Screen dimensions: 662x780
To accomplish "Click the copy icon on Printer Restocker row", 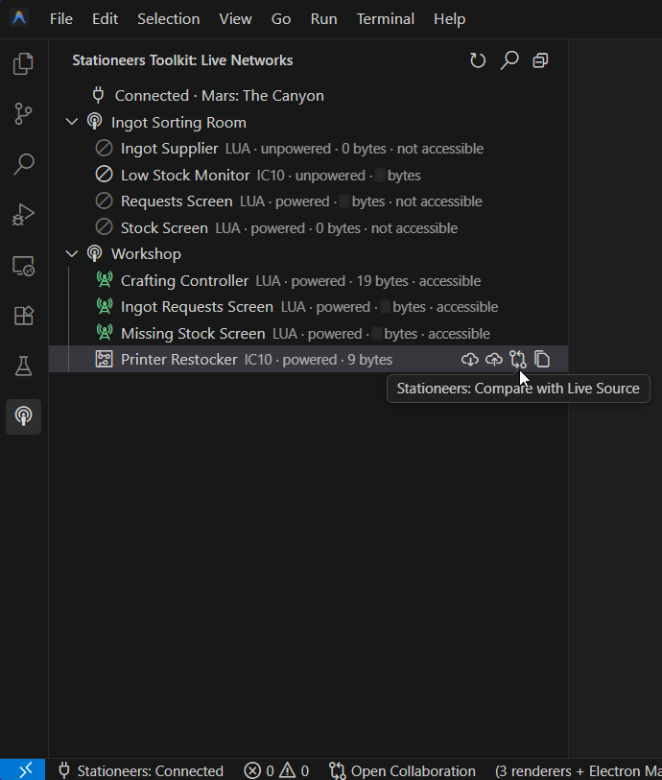I will 542,359.
